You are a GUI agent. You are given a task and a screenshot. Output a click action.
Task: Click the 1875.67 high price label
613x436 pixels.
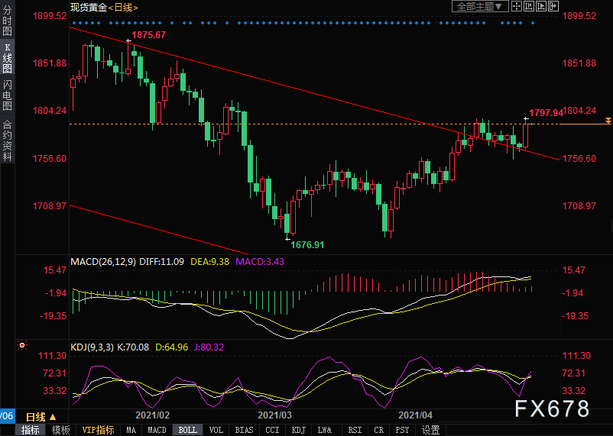point(148,35)
